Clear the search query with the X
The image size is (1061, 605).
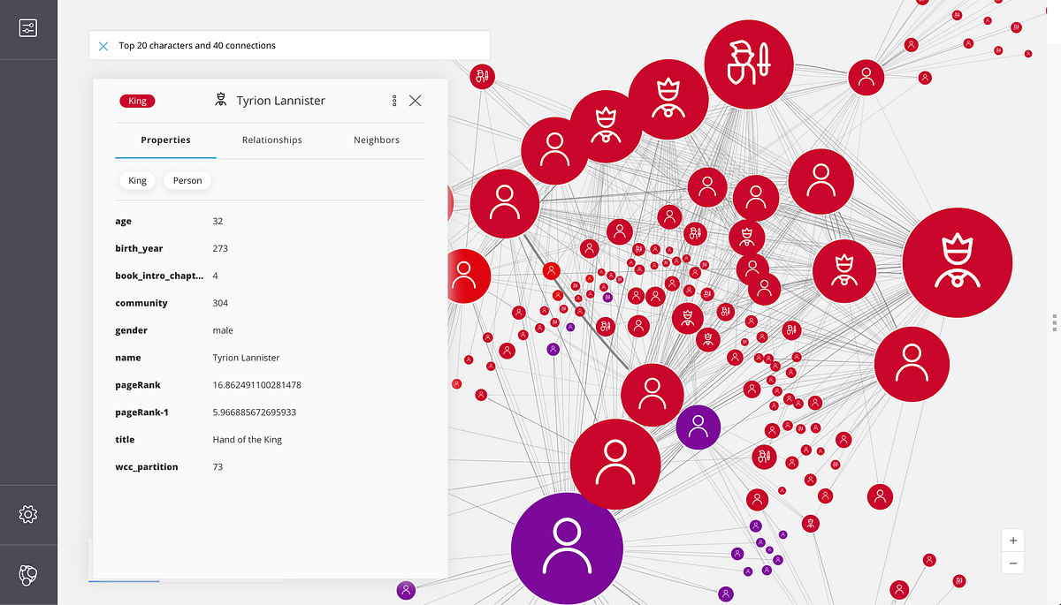click(103, 45)
